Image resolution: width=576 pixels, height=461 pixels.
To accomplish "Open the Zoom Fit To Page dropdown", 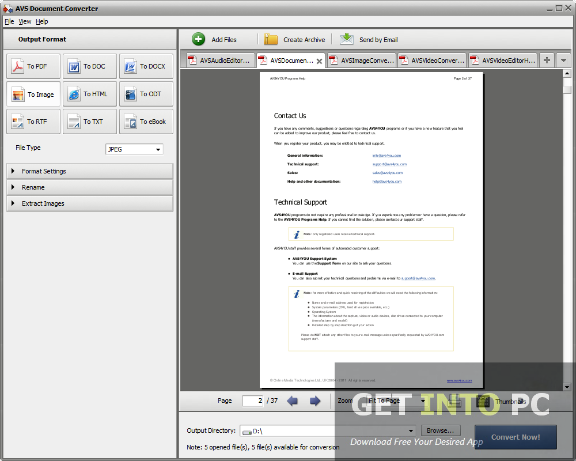I will [x=397, y=400].
